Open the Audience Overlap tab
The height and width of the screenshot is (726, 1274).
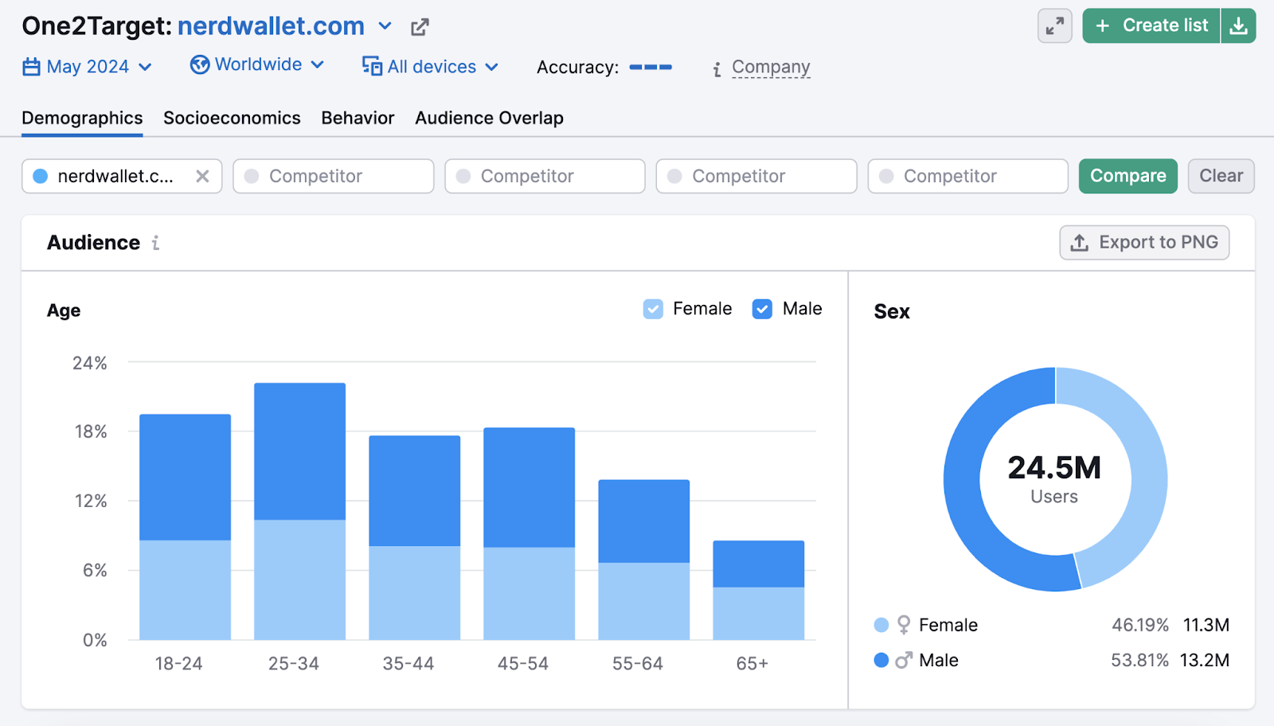click(x=488, y=118)
